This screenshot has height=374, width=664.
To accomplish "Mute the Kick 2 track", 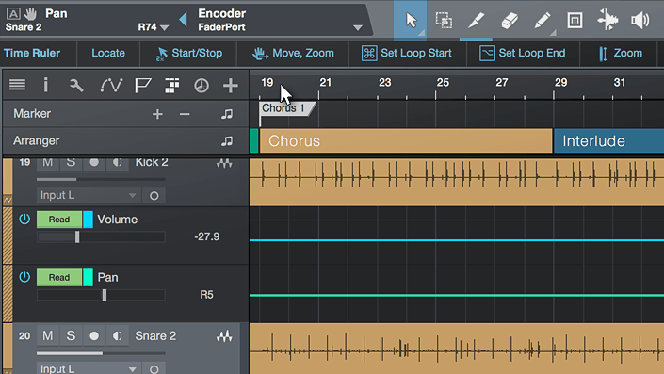I will [47, 162].
